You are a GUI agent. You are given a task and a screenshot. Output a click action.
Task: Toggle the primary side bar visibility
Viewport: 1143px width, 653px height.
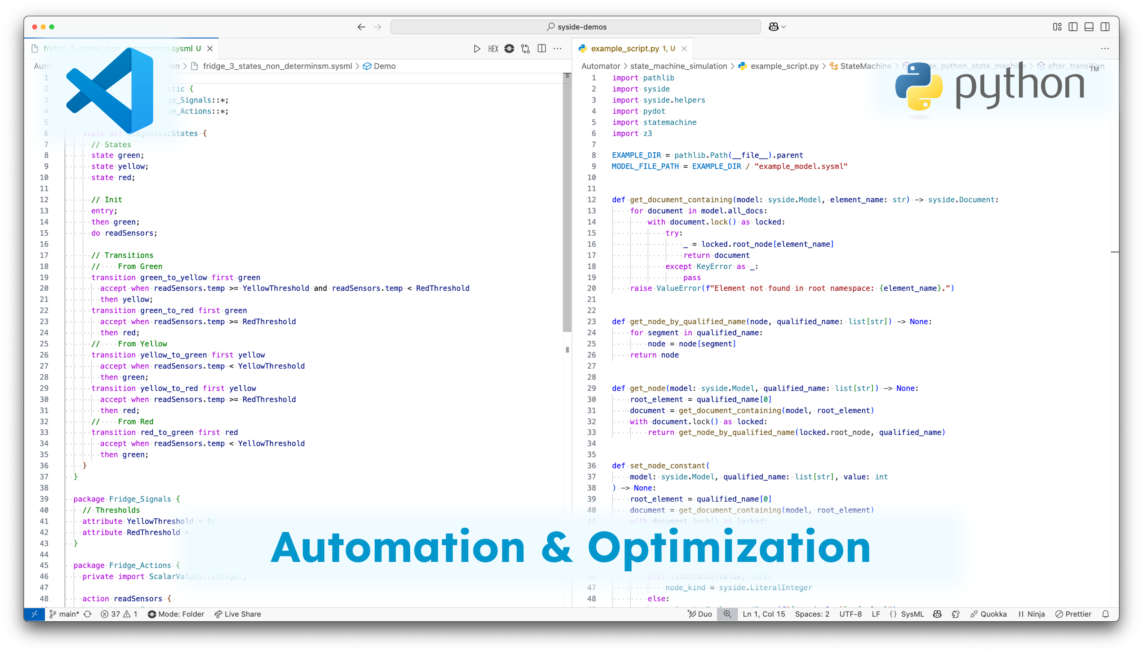pyautogui.click(x=1073, y=27)
